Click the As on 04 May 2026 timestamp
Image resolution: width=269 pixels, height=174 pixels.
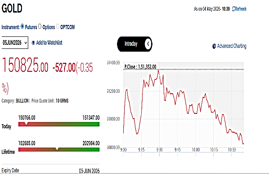[212, 9]
